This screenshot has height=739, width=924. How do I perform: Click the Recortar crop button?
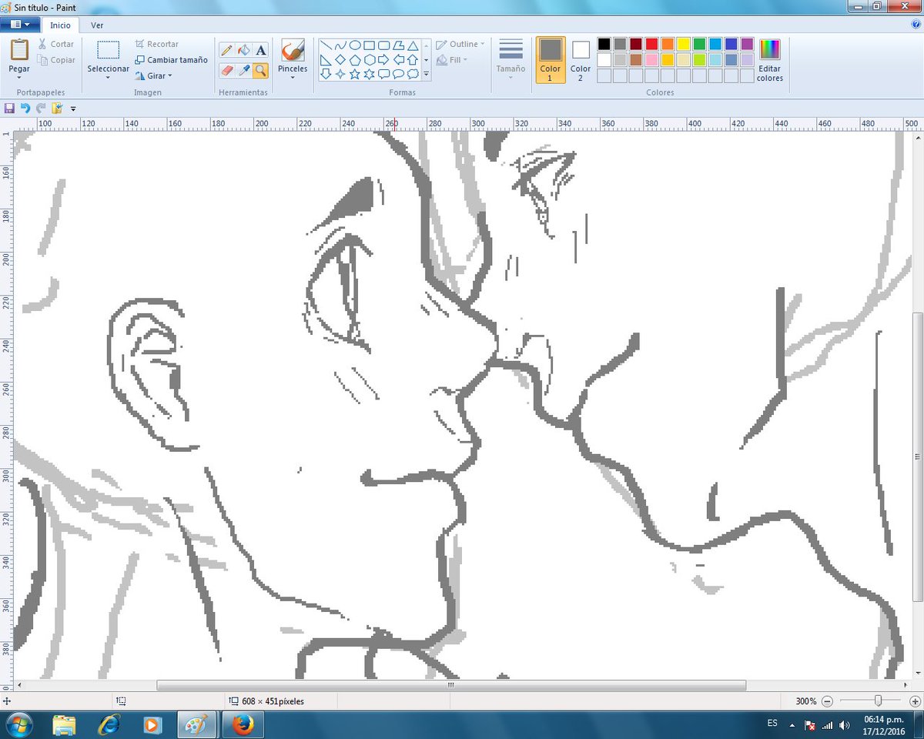tap(156, 45)
